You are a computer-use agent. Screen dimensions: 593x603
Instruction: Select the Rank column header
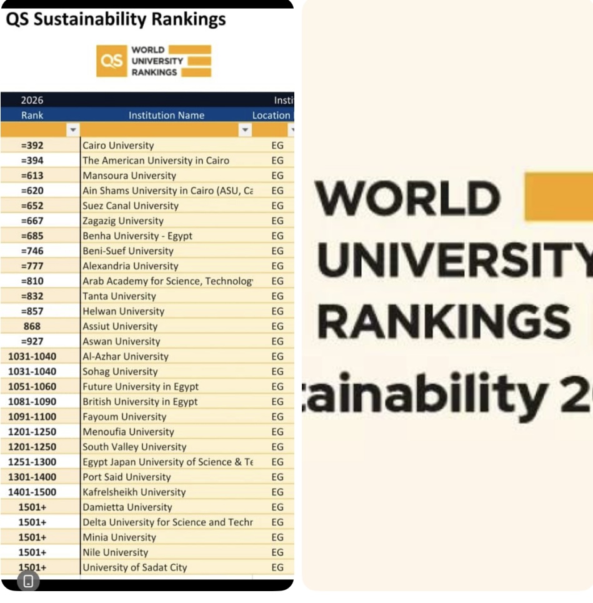click(32, 115)
